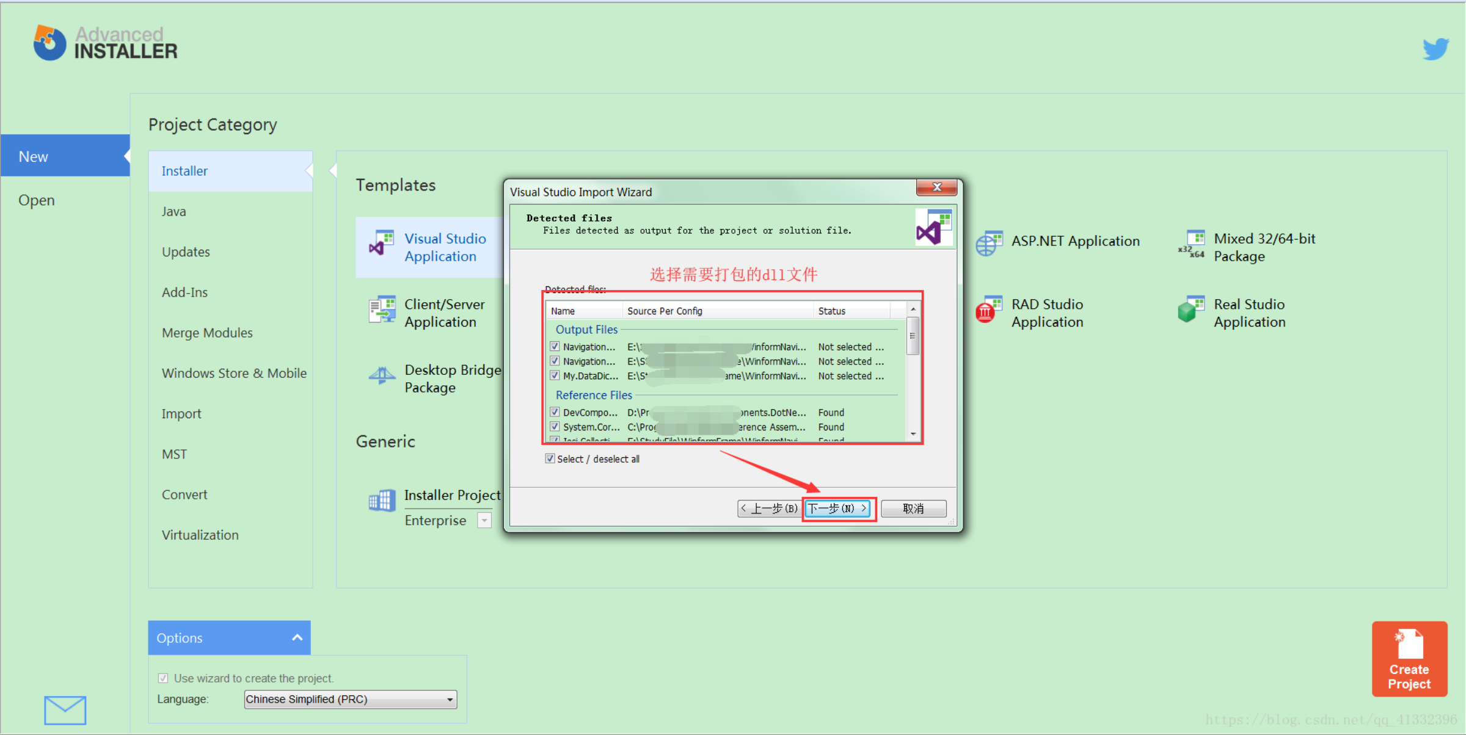The width and height of the screenshot is (1466, 735).
Task: Switch to the Open tab
Action: point(37,200)
